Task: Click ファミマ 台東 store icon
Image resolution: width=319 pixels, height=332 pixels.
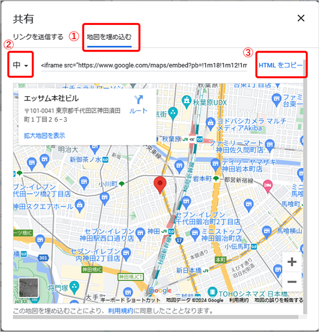Action: pos(276,100)
